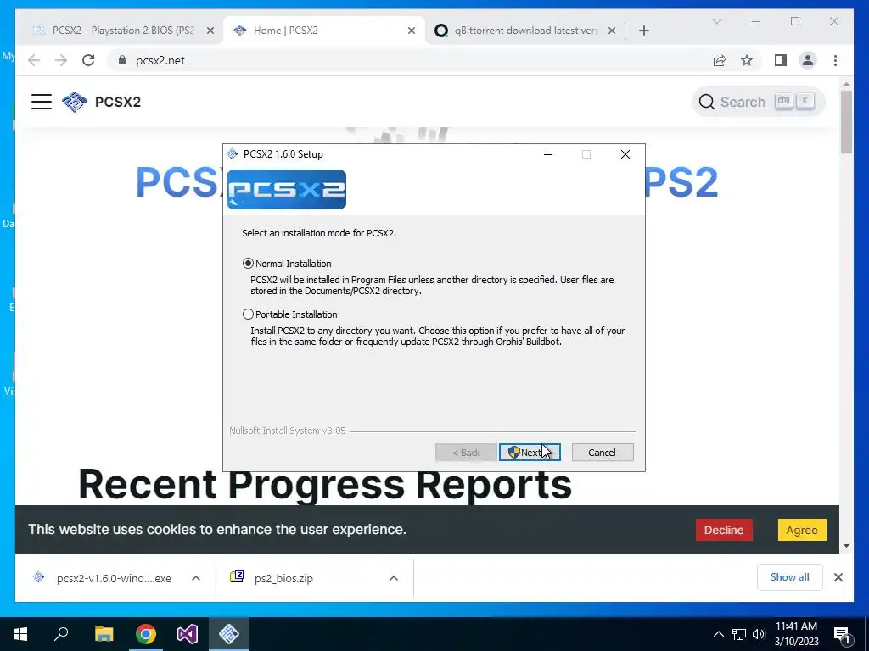Go back in browser history
Viewport: 869px width, 651px height.
[34, 60]
